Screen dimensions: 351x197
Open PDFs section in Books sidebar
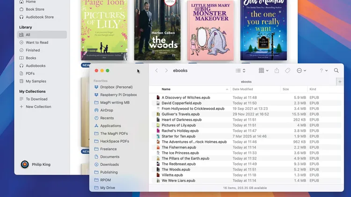pos(27,73)
